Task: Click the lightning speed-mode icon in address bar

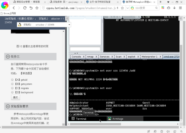Action: (117, 8)
